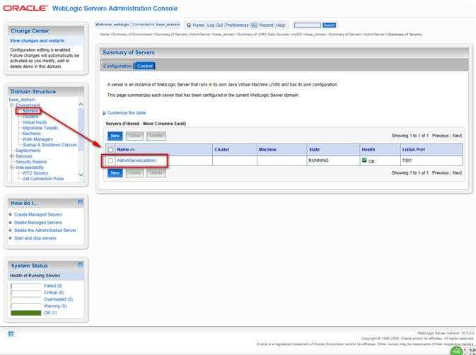Open Create Managed Servers help link
This screenshot has height=355, width=476.
point(38,214)
